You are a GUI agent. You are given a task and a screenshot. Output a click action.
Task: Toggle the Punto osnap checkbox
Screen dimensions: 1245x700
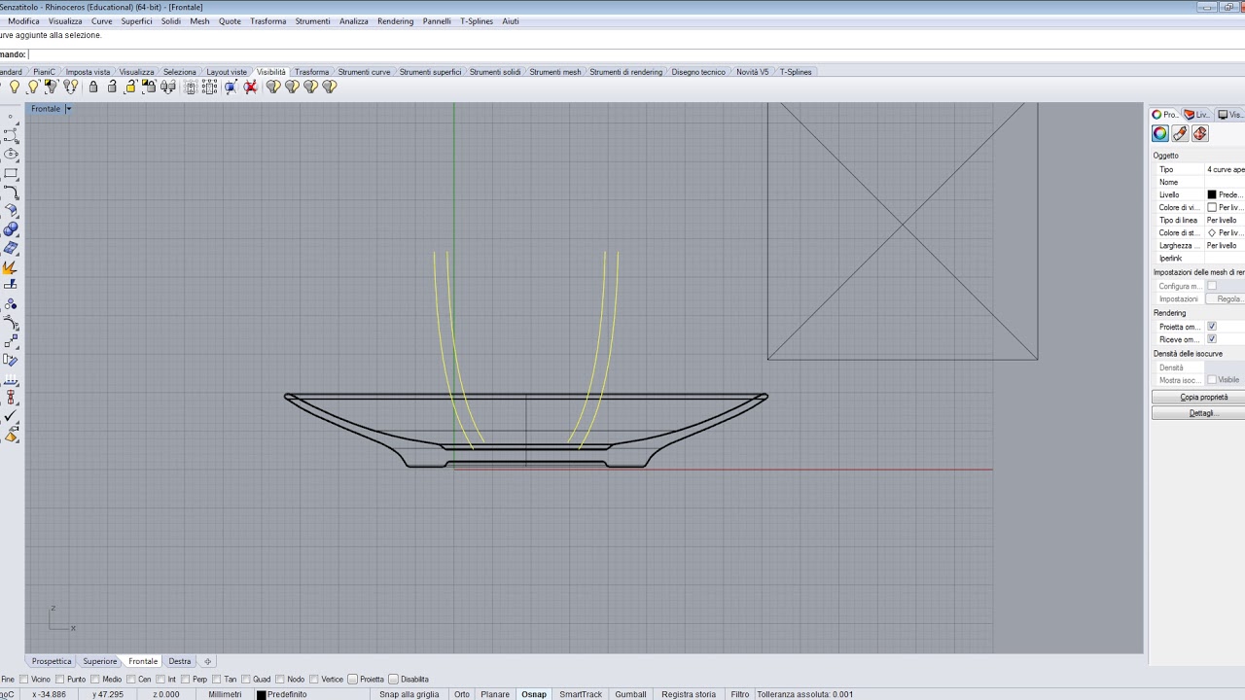pyautogui.click(x=59, y=680)
